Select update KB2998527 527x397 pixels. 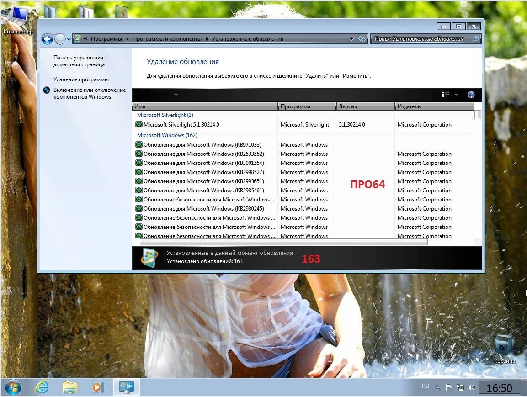point(204,172)
